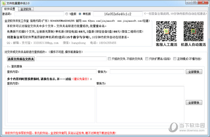
Task: Click the multi-line 替换为 text area
Action: 140,104
